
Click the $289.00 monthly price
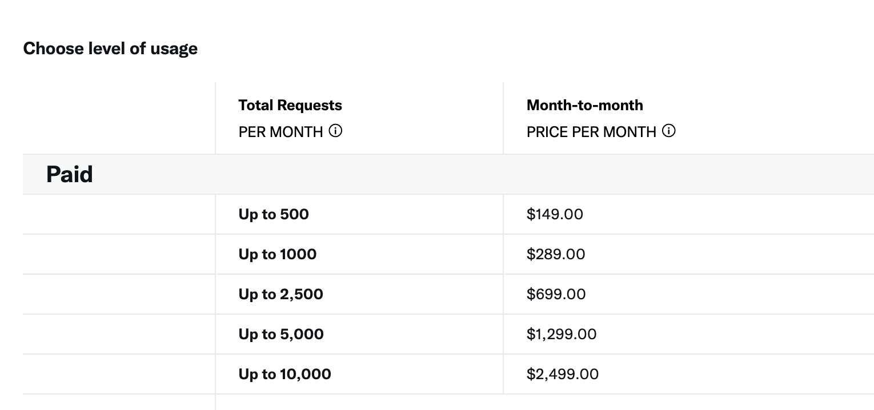click(556, 254)
